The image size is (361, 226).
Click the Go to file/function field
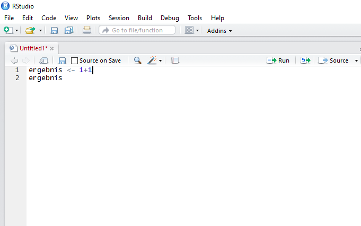(137, 30)
